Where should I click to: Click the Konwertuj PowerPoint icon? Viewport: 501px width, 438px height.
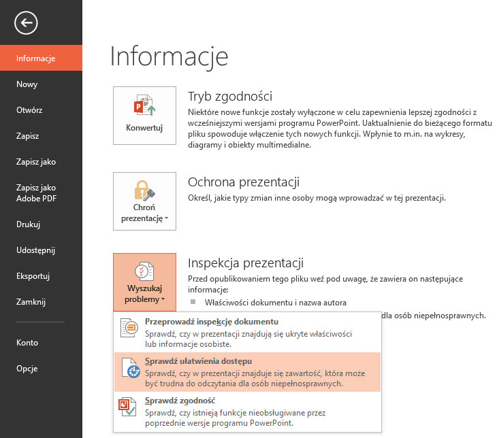point(144,107)
